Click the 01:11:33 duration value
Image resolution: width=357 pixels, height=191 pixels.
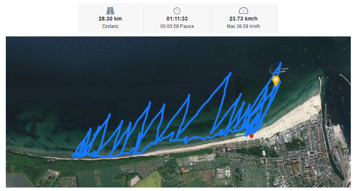tap(177, 19)
